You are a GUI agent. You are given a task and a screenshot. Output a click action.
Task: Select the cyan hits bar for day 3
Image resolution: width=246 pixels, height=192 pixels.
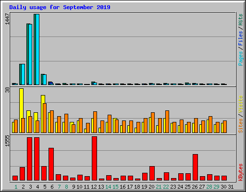point(30,54)
